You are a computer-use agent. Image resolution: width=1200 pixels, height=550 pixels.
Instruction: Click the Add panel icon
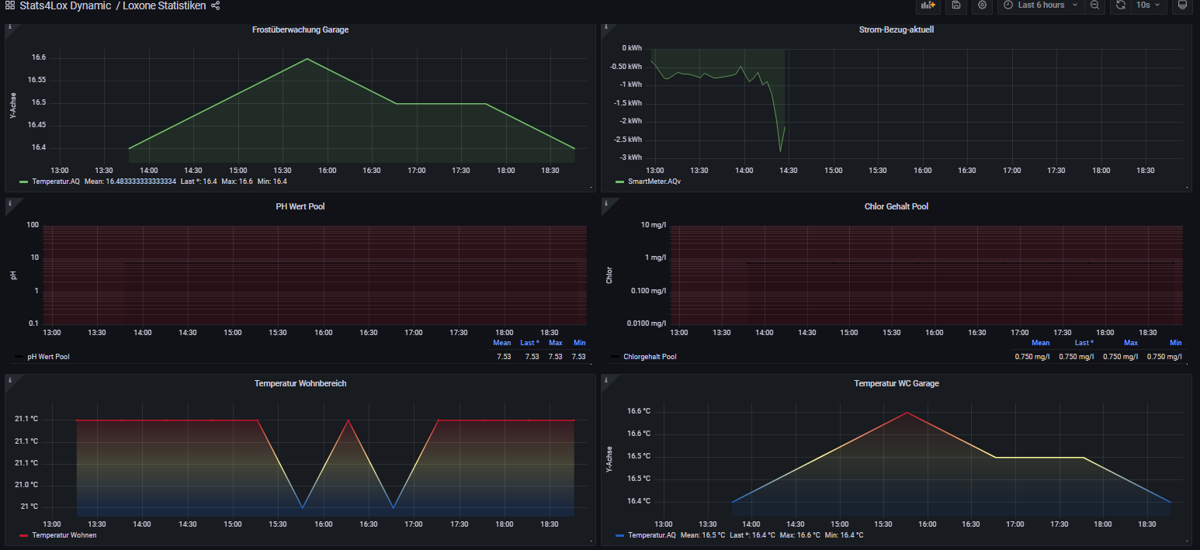[x=928, y=5]
